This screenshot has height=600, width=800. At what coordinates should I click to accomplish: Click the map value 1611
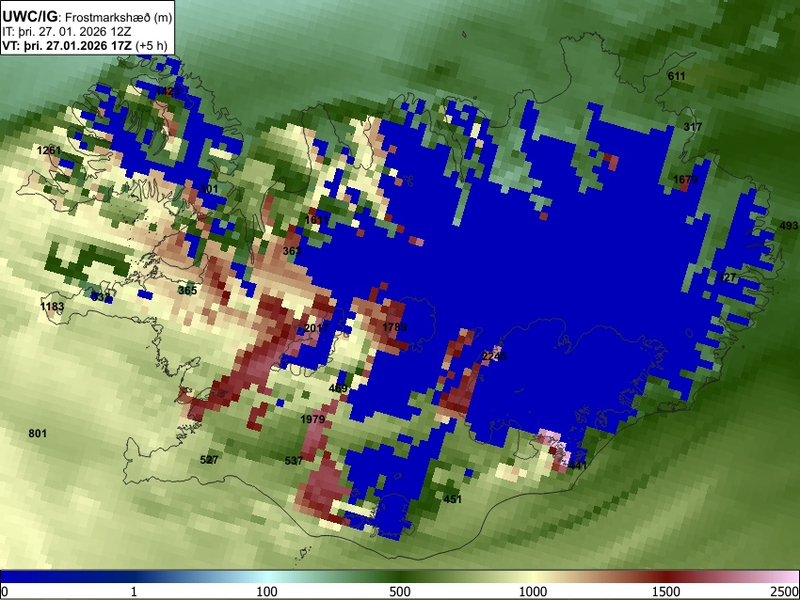coord(317,220)
